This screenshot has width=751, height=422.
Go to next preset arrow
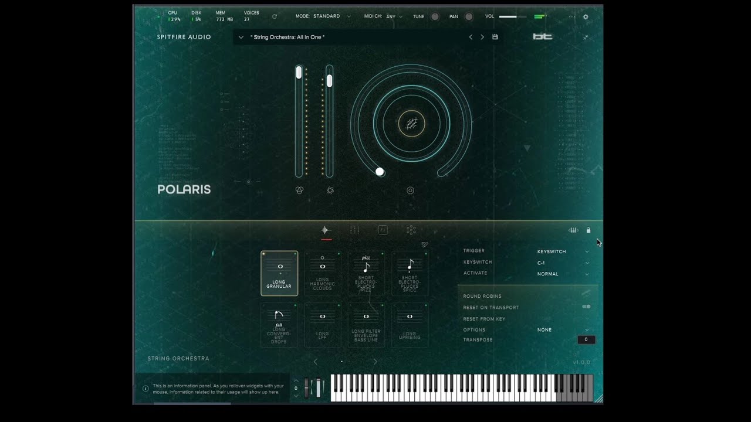[482, 37]
